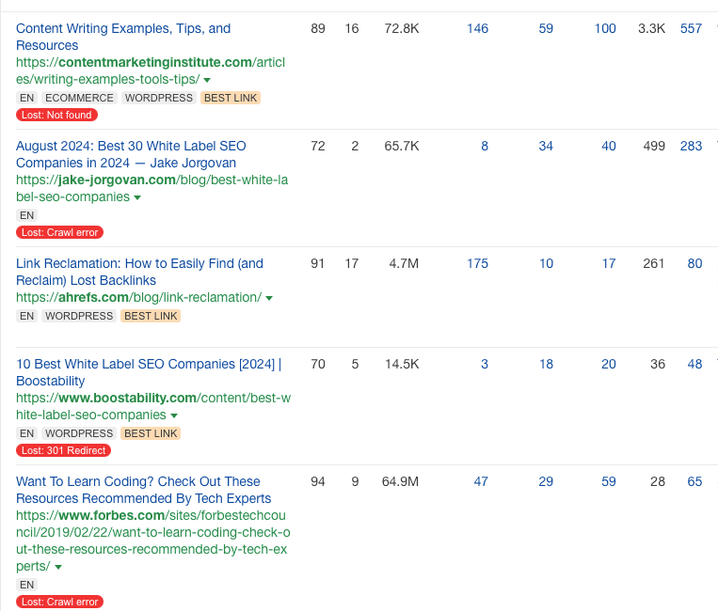The height and width of the screenshot is (611, 718).
Task: Click the "Lost: 301 Redirect" red badge
Action: 65,450
